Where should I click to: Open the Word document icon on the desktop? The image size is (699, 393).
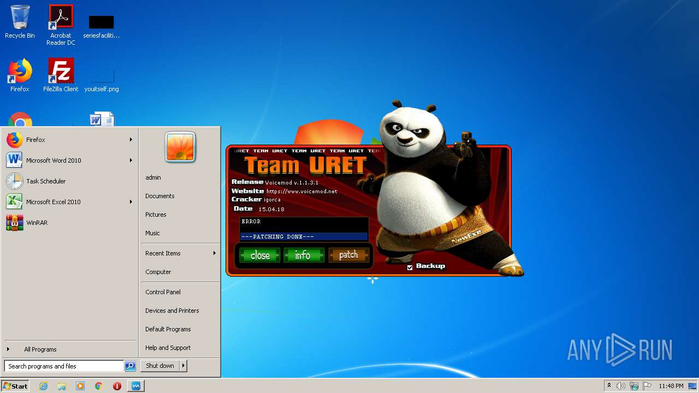(x=102, y=120)
